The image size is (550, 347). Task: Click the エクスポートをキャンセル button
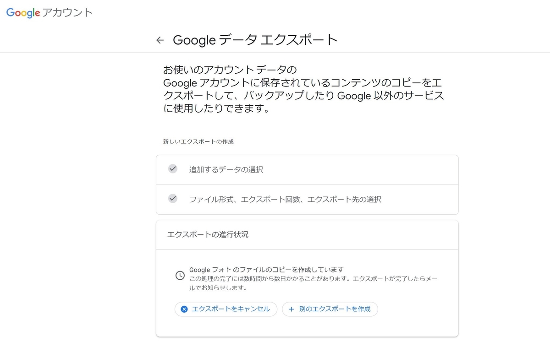tap(226, 309)
